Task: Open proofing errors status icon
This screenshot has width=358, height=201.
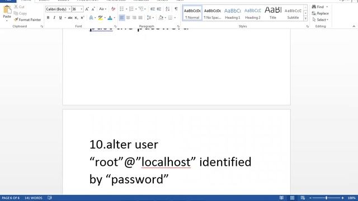Action: (x=50, y=198)
